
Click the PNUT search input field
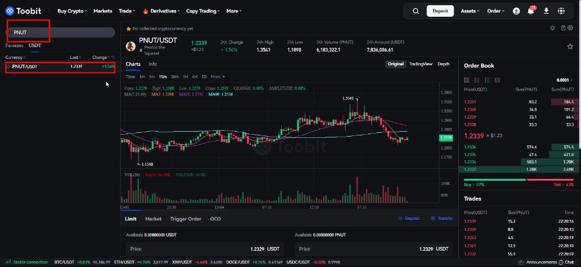pyautogui.click(x=60, y=33)
